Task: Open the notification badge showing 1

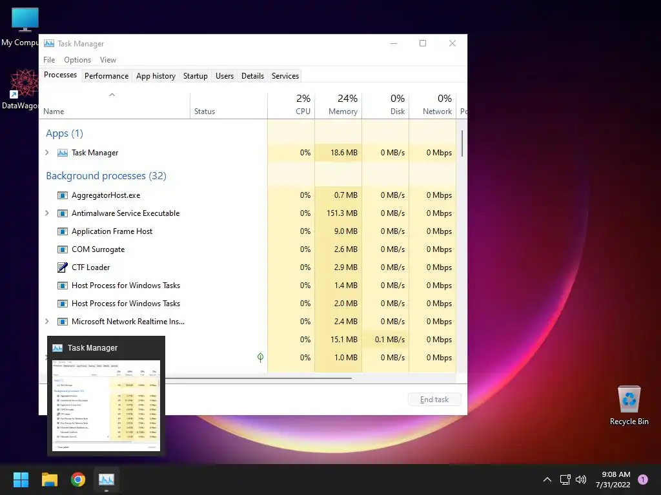Action: 643,480
